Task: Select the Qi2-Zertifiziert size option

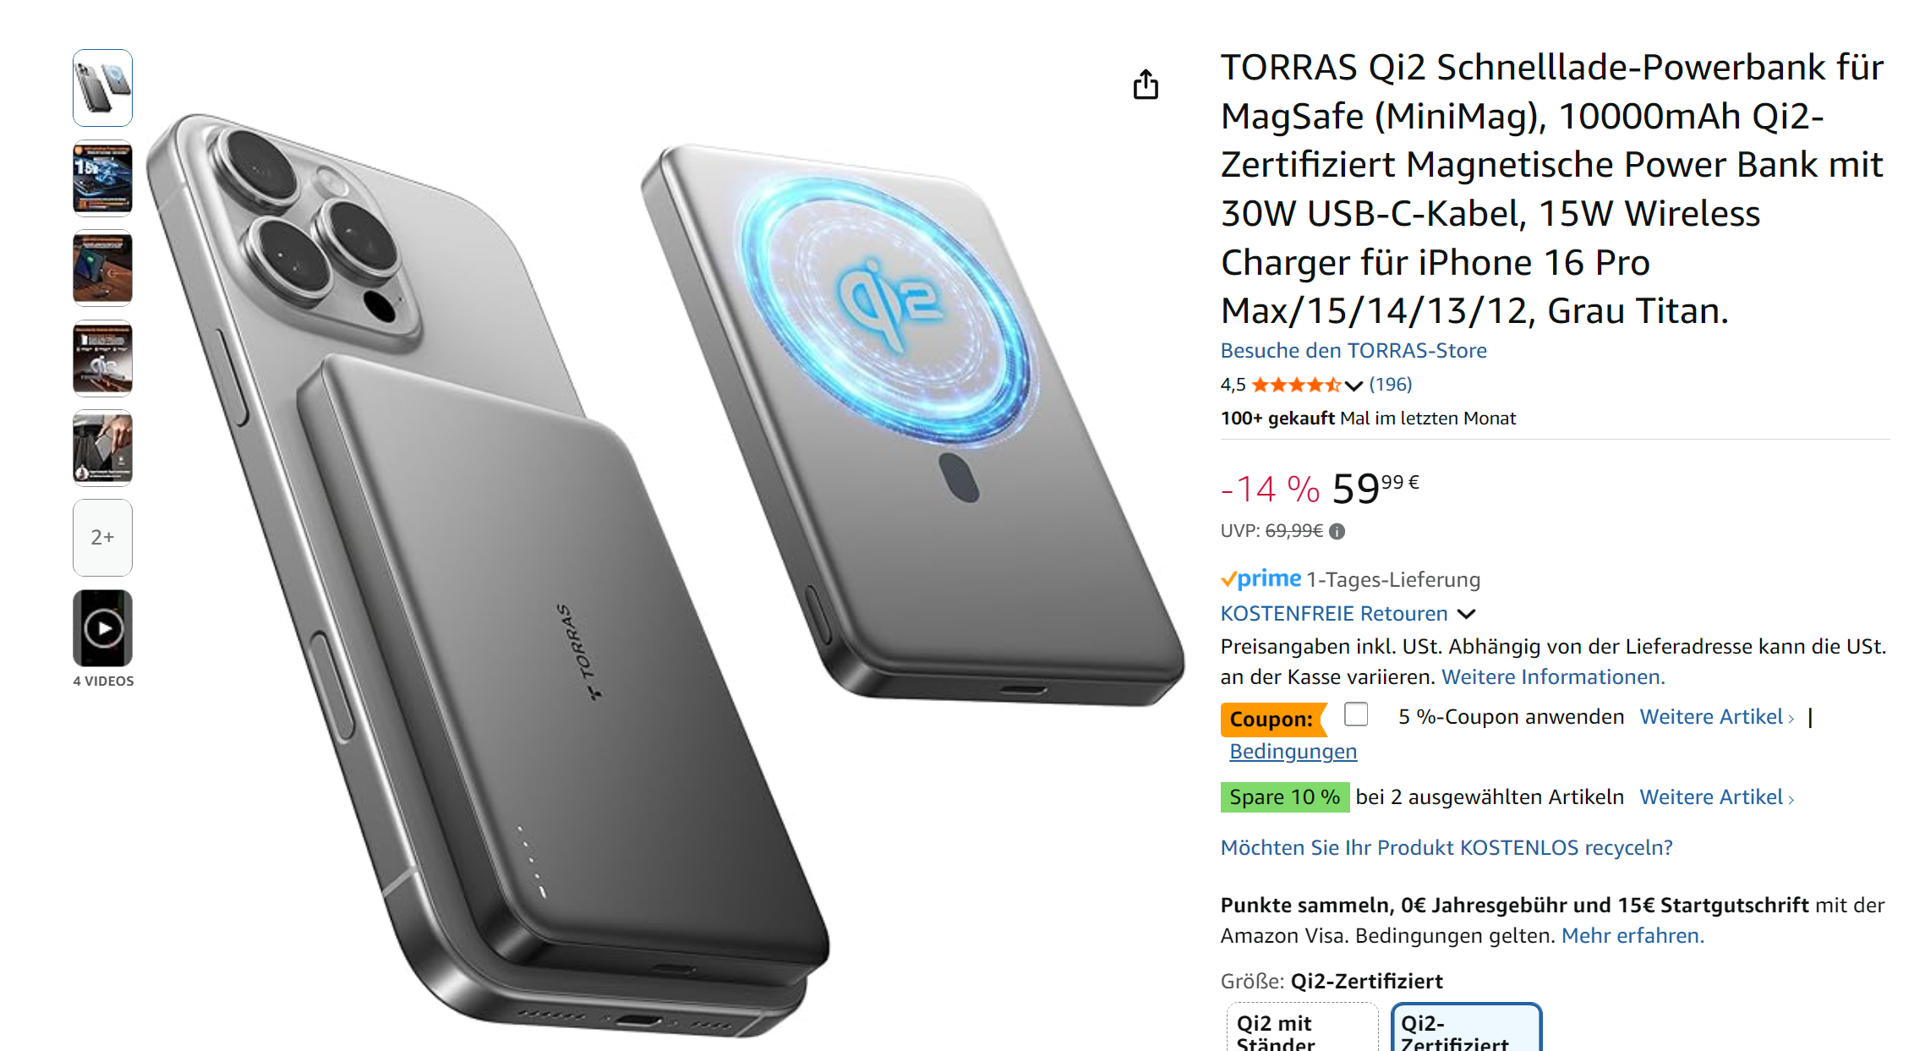Action: point(1467,1028)
